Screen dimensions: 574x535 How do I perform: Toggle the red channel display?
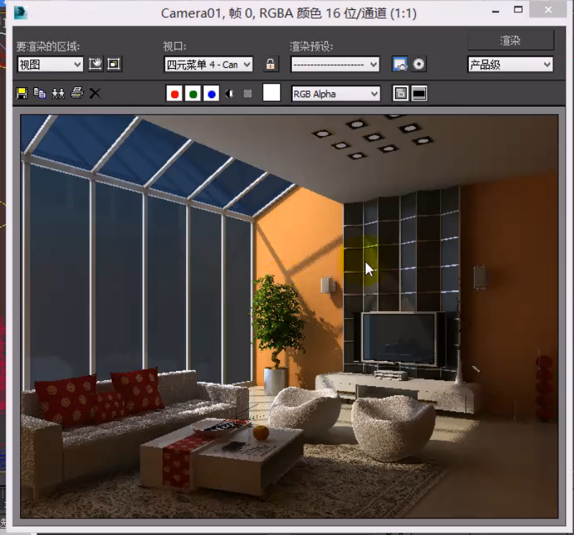(x=174, y=94)
